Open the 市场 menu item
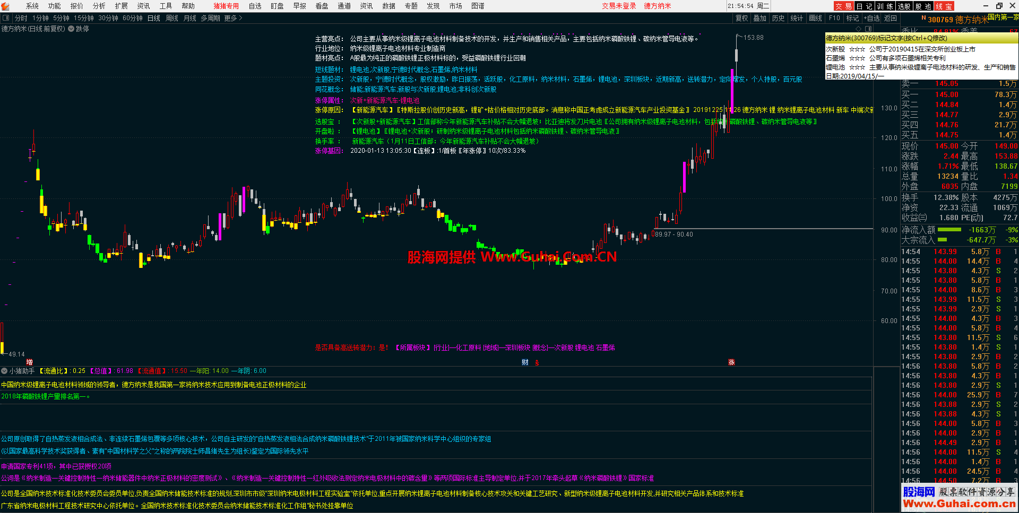The image size is (1019, 513). tap(456, 6)
